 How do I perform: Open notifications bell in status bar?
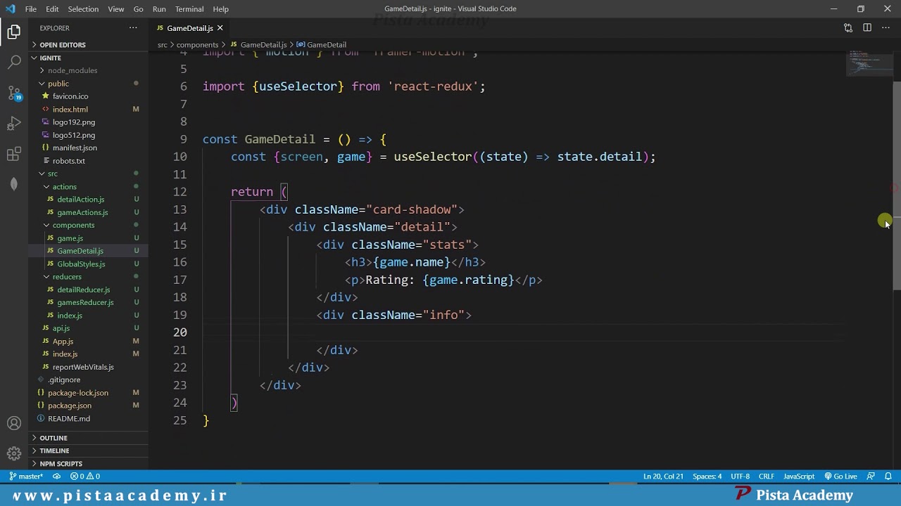888,476
